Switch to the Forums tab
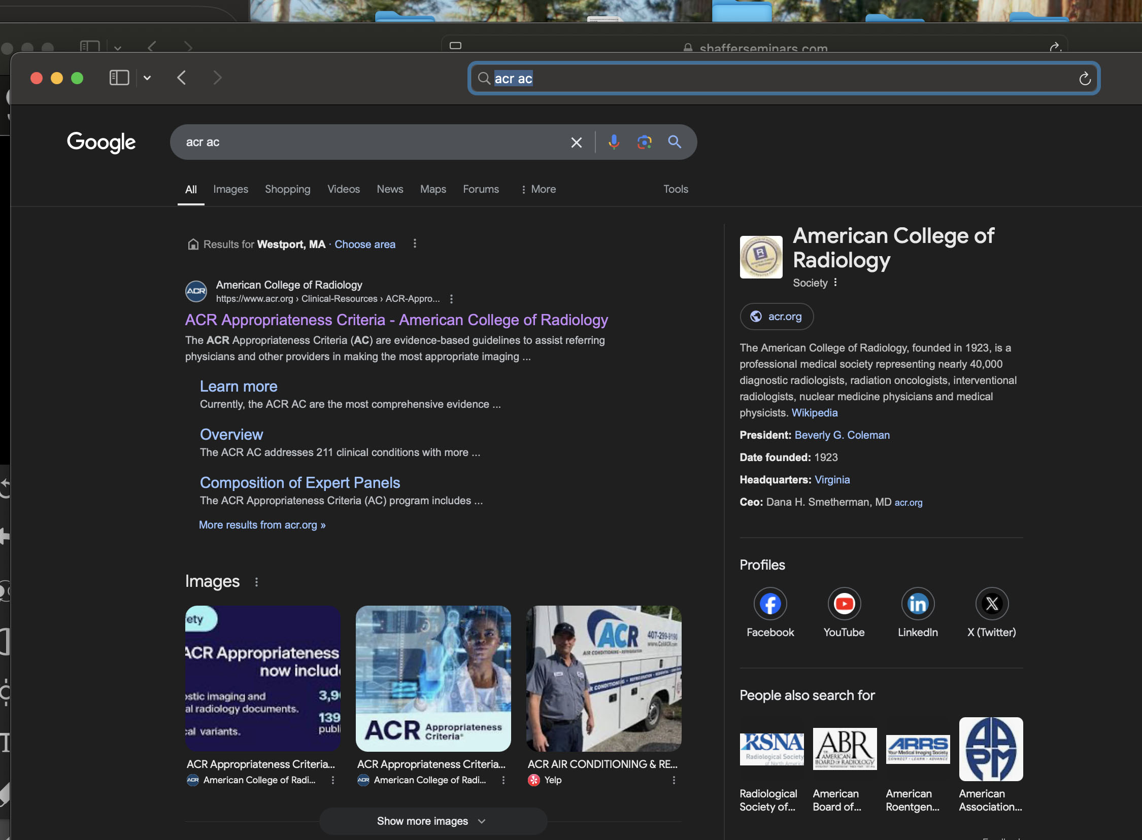This screenshot has height=840, width=1142. (481, 189)
